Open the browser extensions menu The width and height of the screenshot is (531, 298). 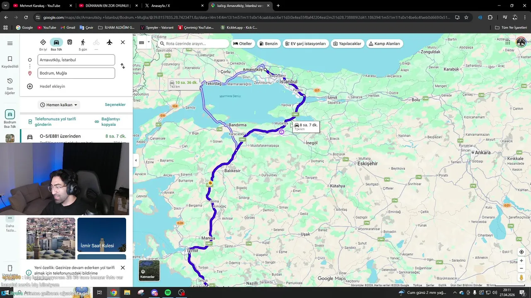coord(490,17)
